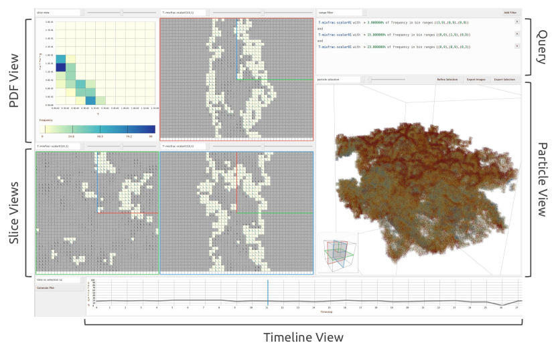Click the Frequency color legend bar

[x=96, y=129]
